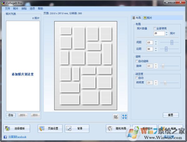Screen dimensions: 187x142
Task: Click the 疏密度 slider handle
Action: click(165, 83)
